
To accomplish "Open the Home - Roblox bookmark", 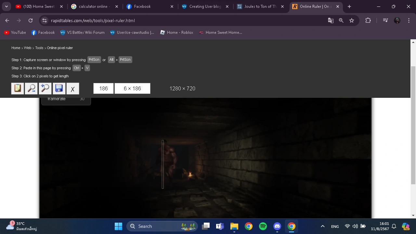I will [x=177, y=32].
